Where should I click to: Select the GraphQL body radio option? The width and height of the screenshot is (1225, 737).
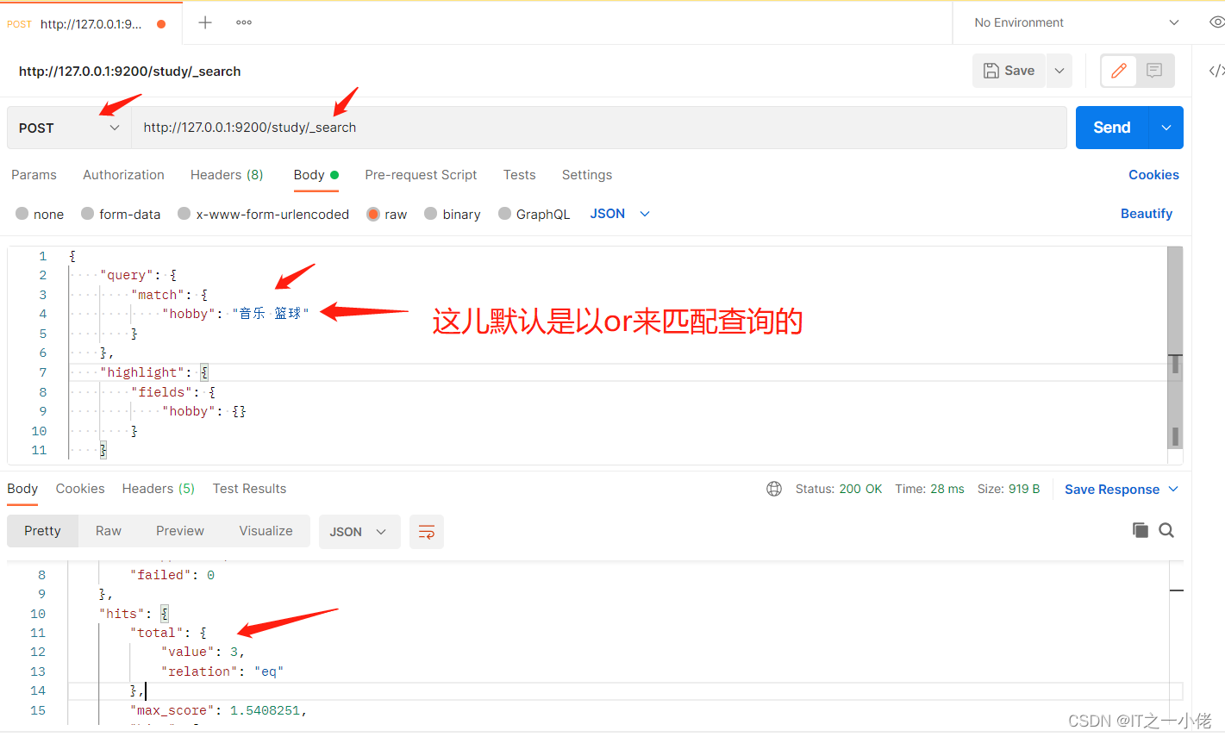[505, 214]
